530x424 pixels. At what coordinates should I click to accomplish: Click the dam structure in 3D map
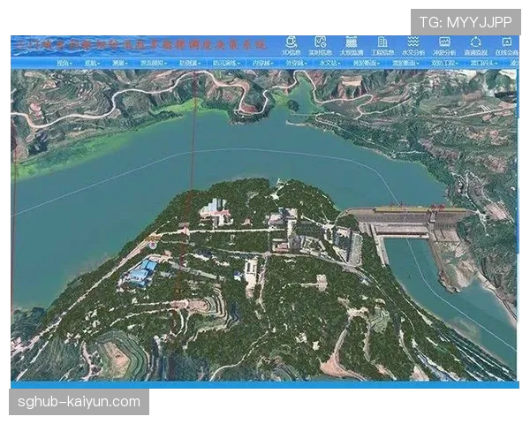click(415, 223)
